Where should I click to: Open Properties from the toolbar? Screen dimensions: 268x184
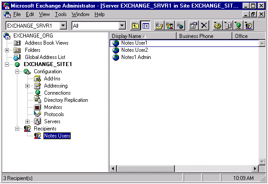coord(194,25)
